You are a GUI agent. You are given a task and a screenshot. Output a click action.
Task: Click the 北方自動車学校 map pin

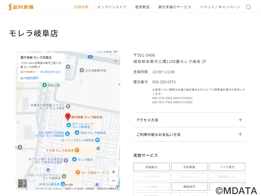82,70
